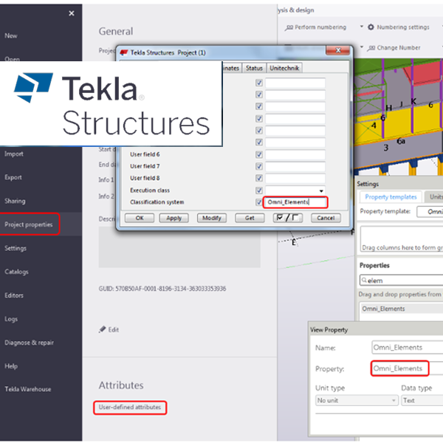Viewport: 443px width, 443px height.
Task: Open Logs in the sidebar
Action: click(x=11, y=319)
